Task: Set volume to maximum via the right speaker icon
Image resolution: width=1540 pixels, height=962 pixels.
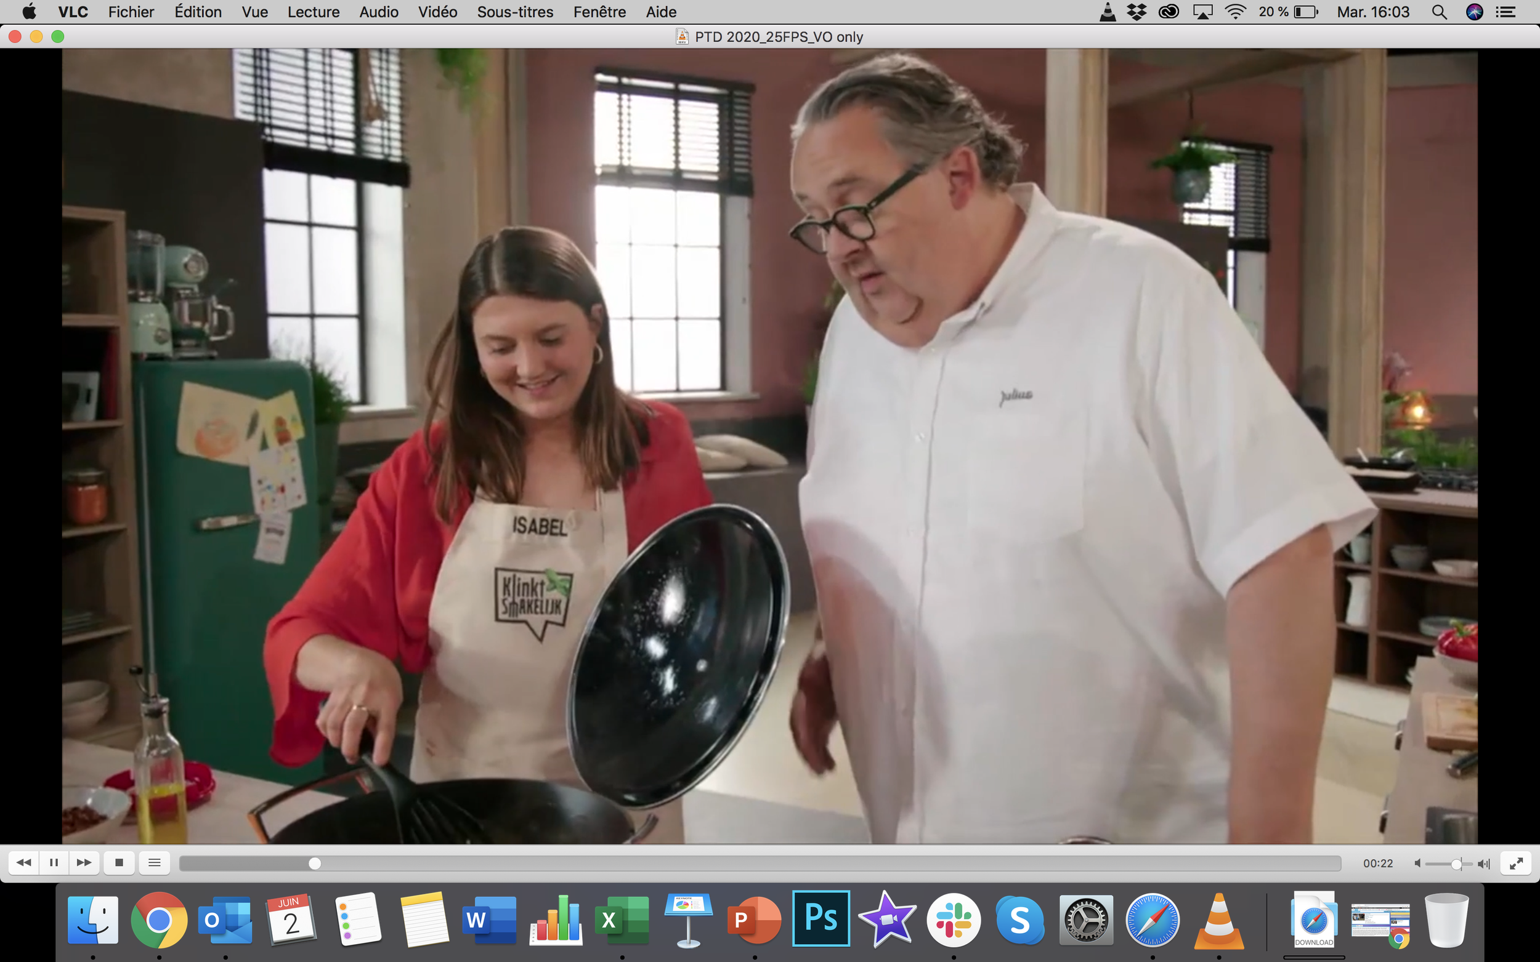Action: (x=1484, y=864)
